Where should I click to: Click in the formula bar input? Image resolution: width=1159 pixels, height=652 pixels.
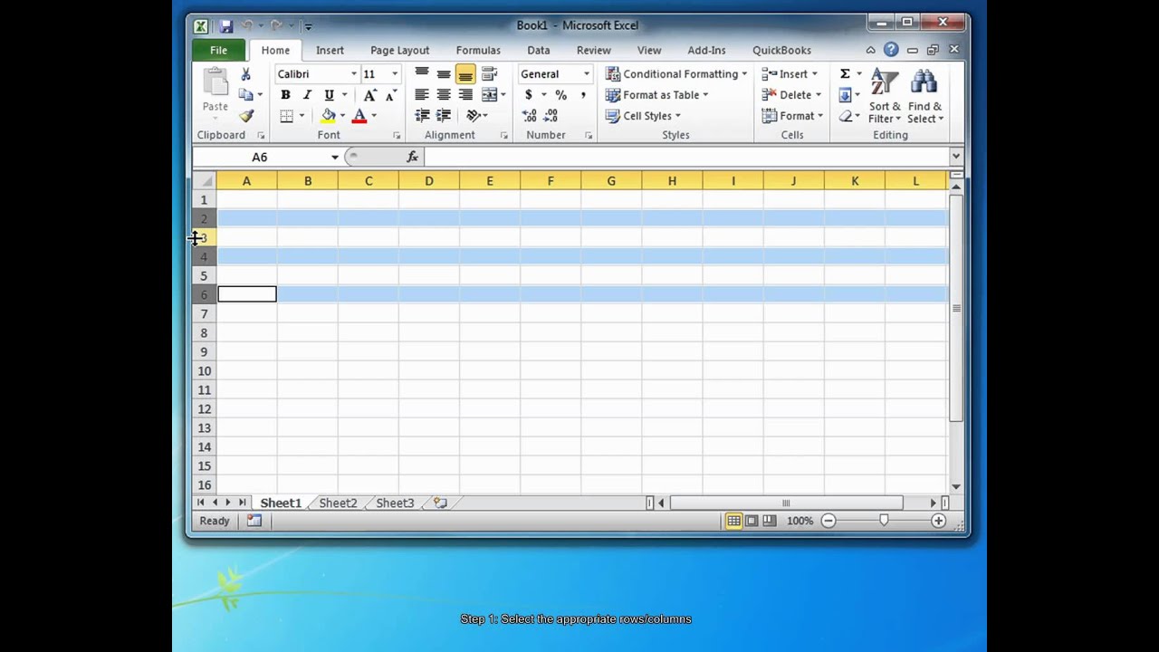click(x=686, y=157)
